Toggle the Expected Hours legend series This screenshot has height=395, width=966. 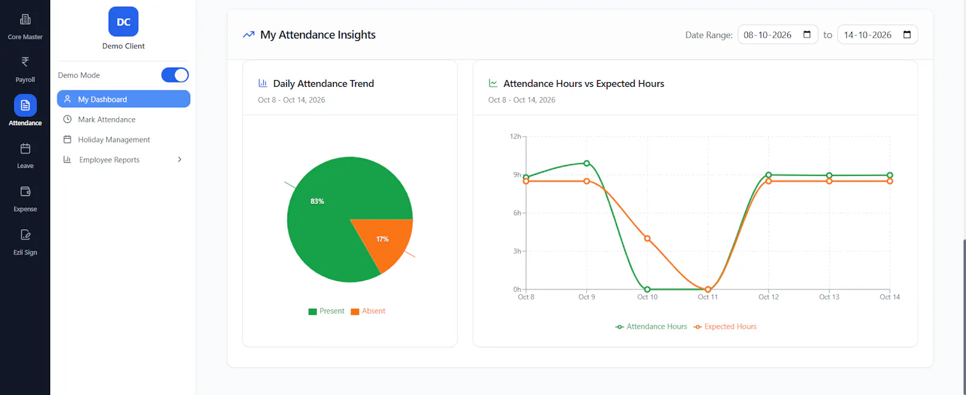[x=725, y=327]
